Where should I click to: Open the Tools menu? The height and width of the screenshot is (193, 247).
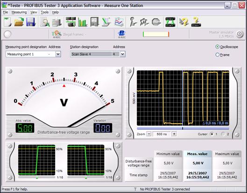[x=44, y=12]
